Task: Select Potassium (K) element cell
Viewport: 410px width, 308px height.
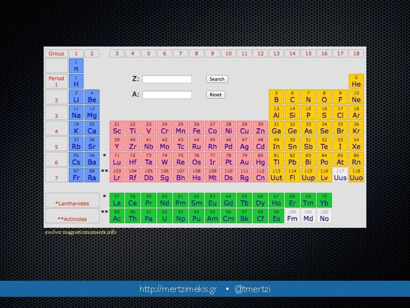Action: [x=76, y=128]
